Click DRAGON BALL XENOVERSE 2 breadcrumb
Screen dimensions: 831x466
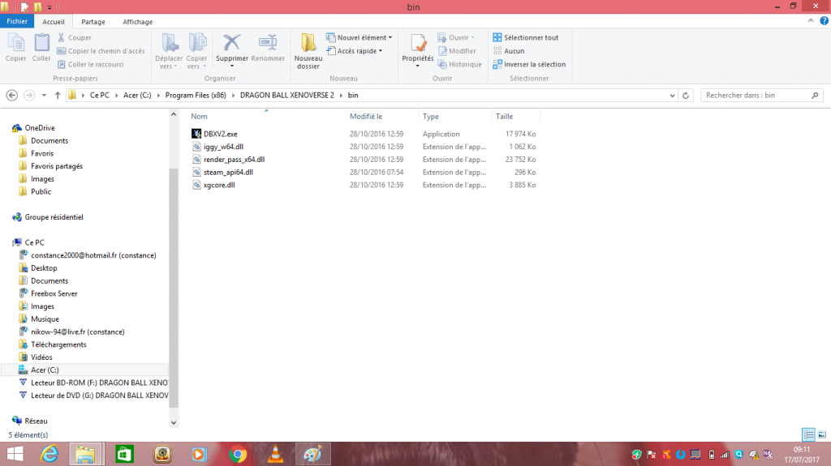286,96
